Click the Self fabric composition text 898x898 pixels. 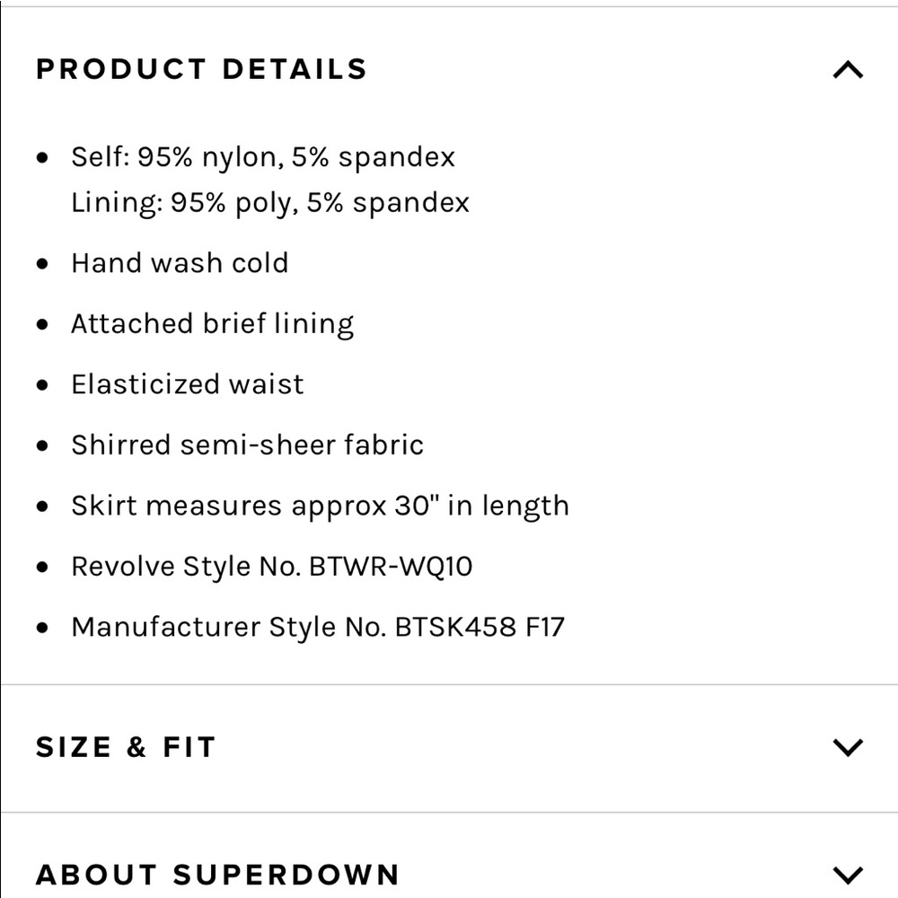coord(263,156)
